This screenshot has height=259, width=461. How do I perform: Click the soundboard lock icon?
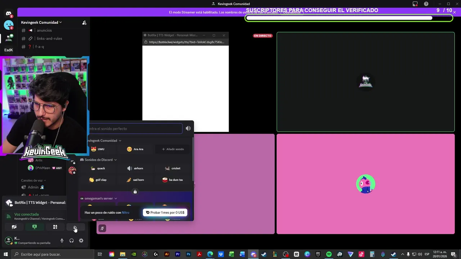coord(135,192)
